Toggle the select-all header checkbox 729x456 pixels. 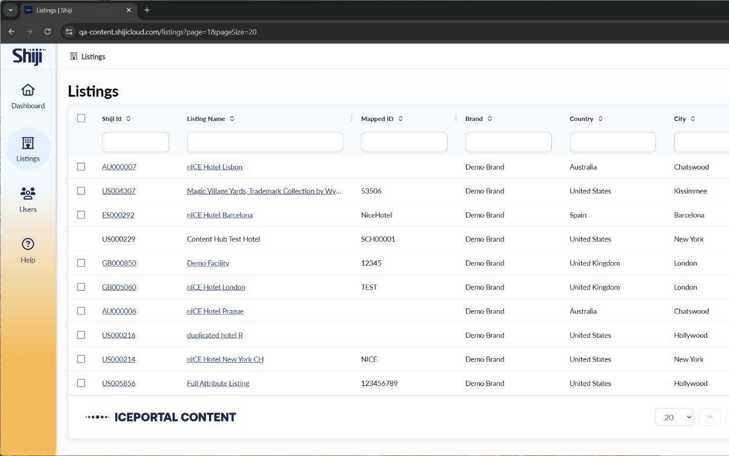(81, 118)
